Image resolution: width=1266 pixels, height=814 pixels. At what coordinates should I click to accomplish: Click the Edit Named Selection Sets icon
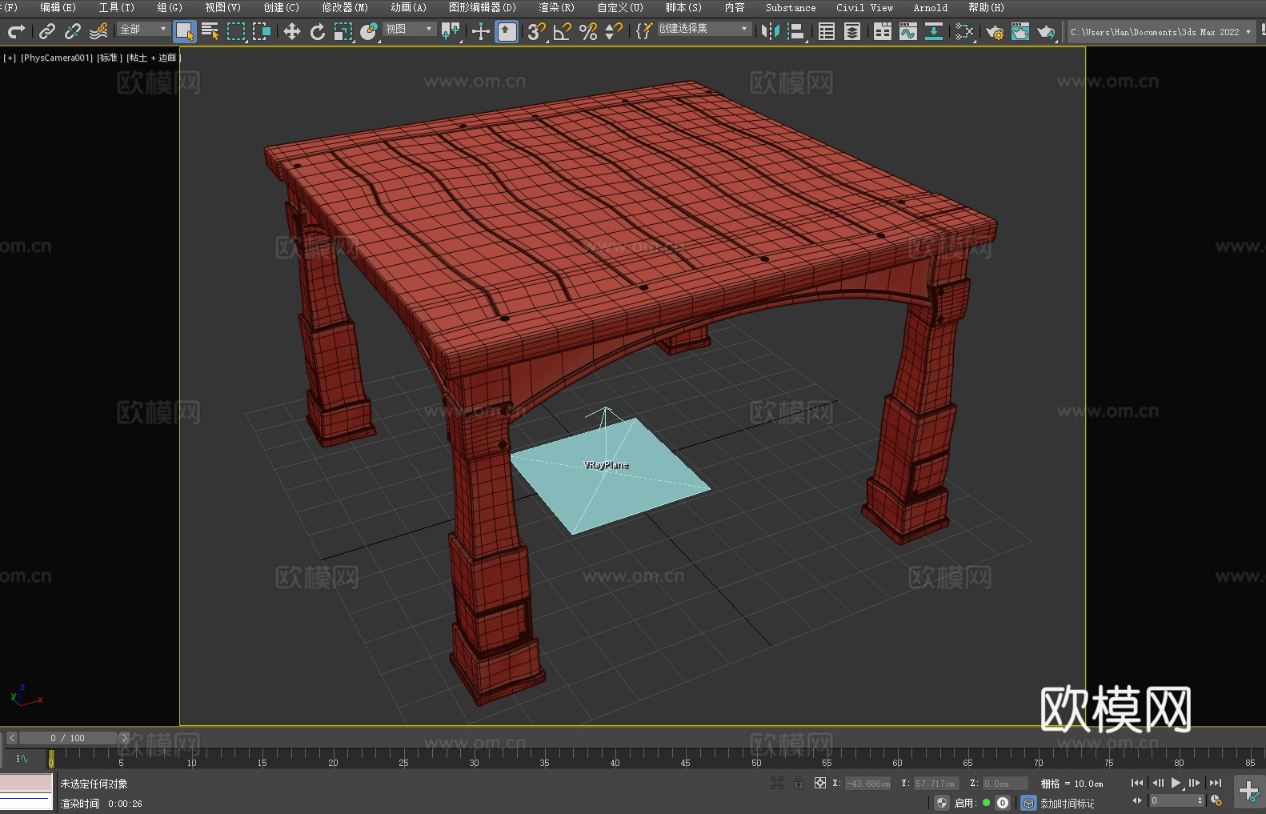(644, 31)
